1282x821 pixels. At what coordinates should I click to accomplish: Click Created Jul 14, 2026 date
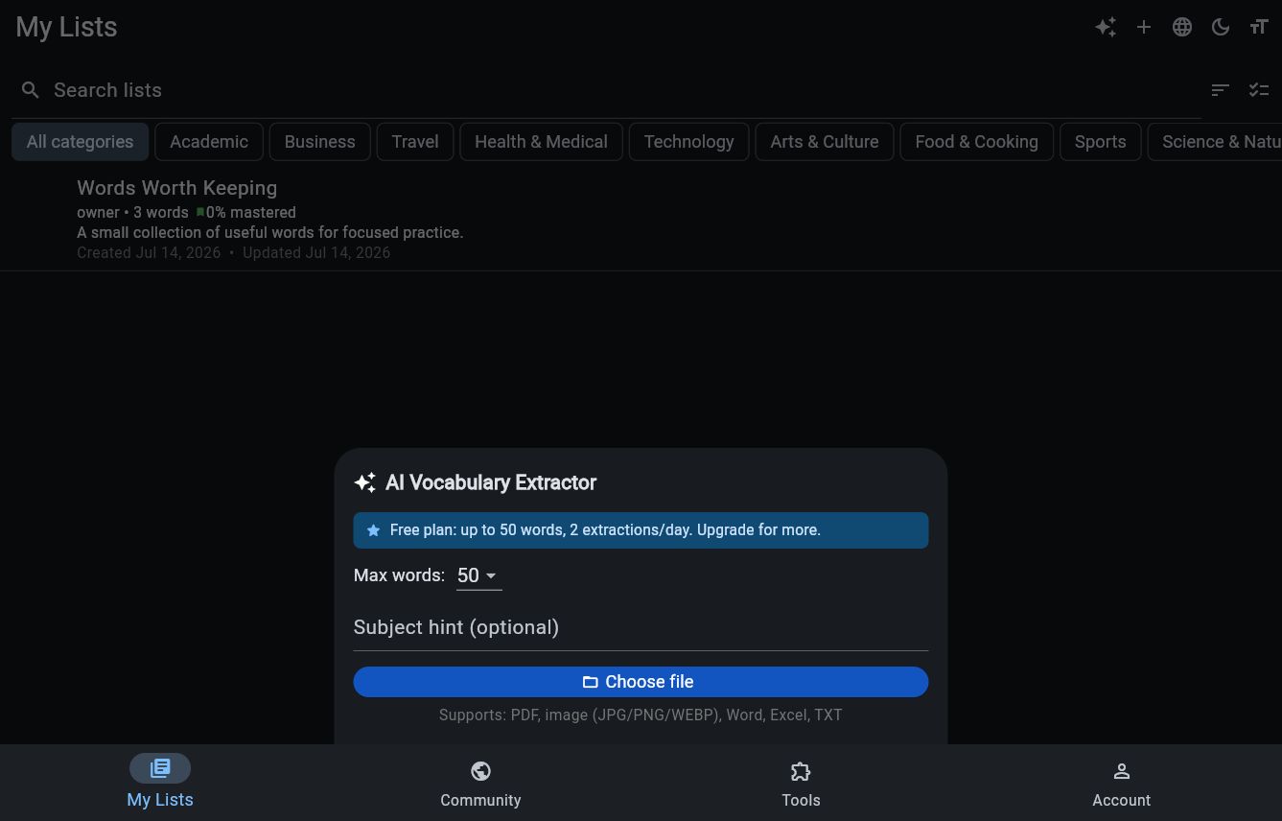pos(149,253)
